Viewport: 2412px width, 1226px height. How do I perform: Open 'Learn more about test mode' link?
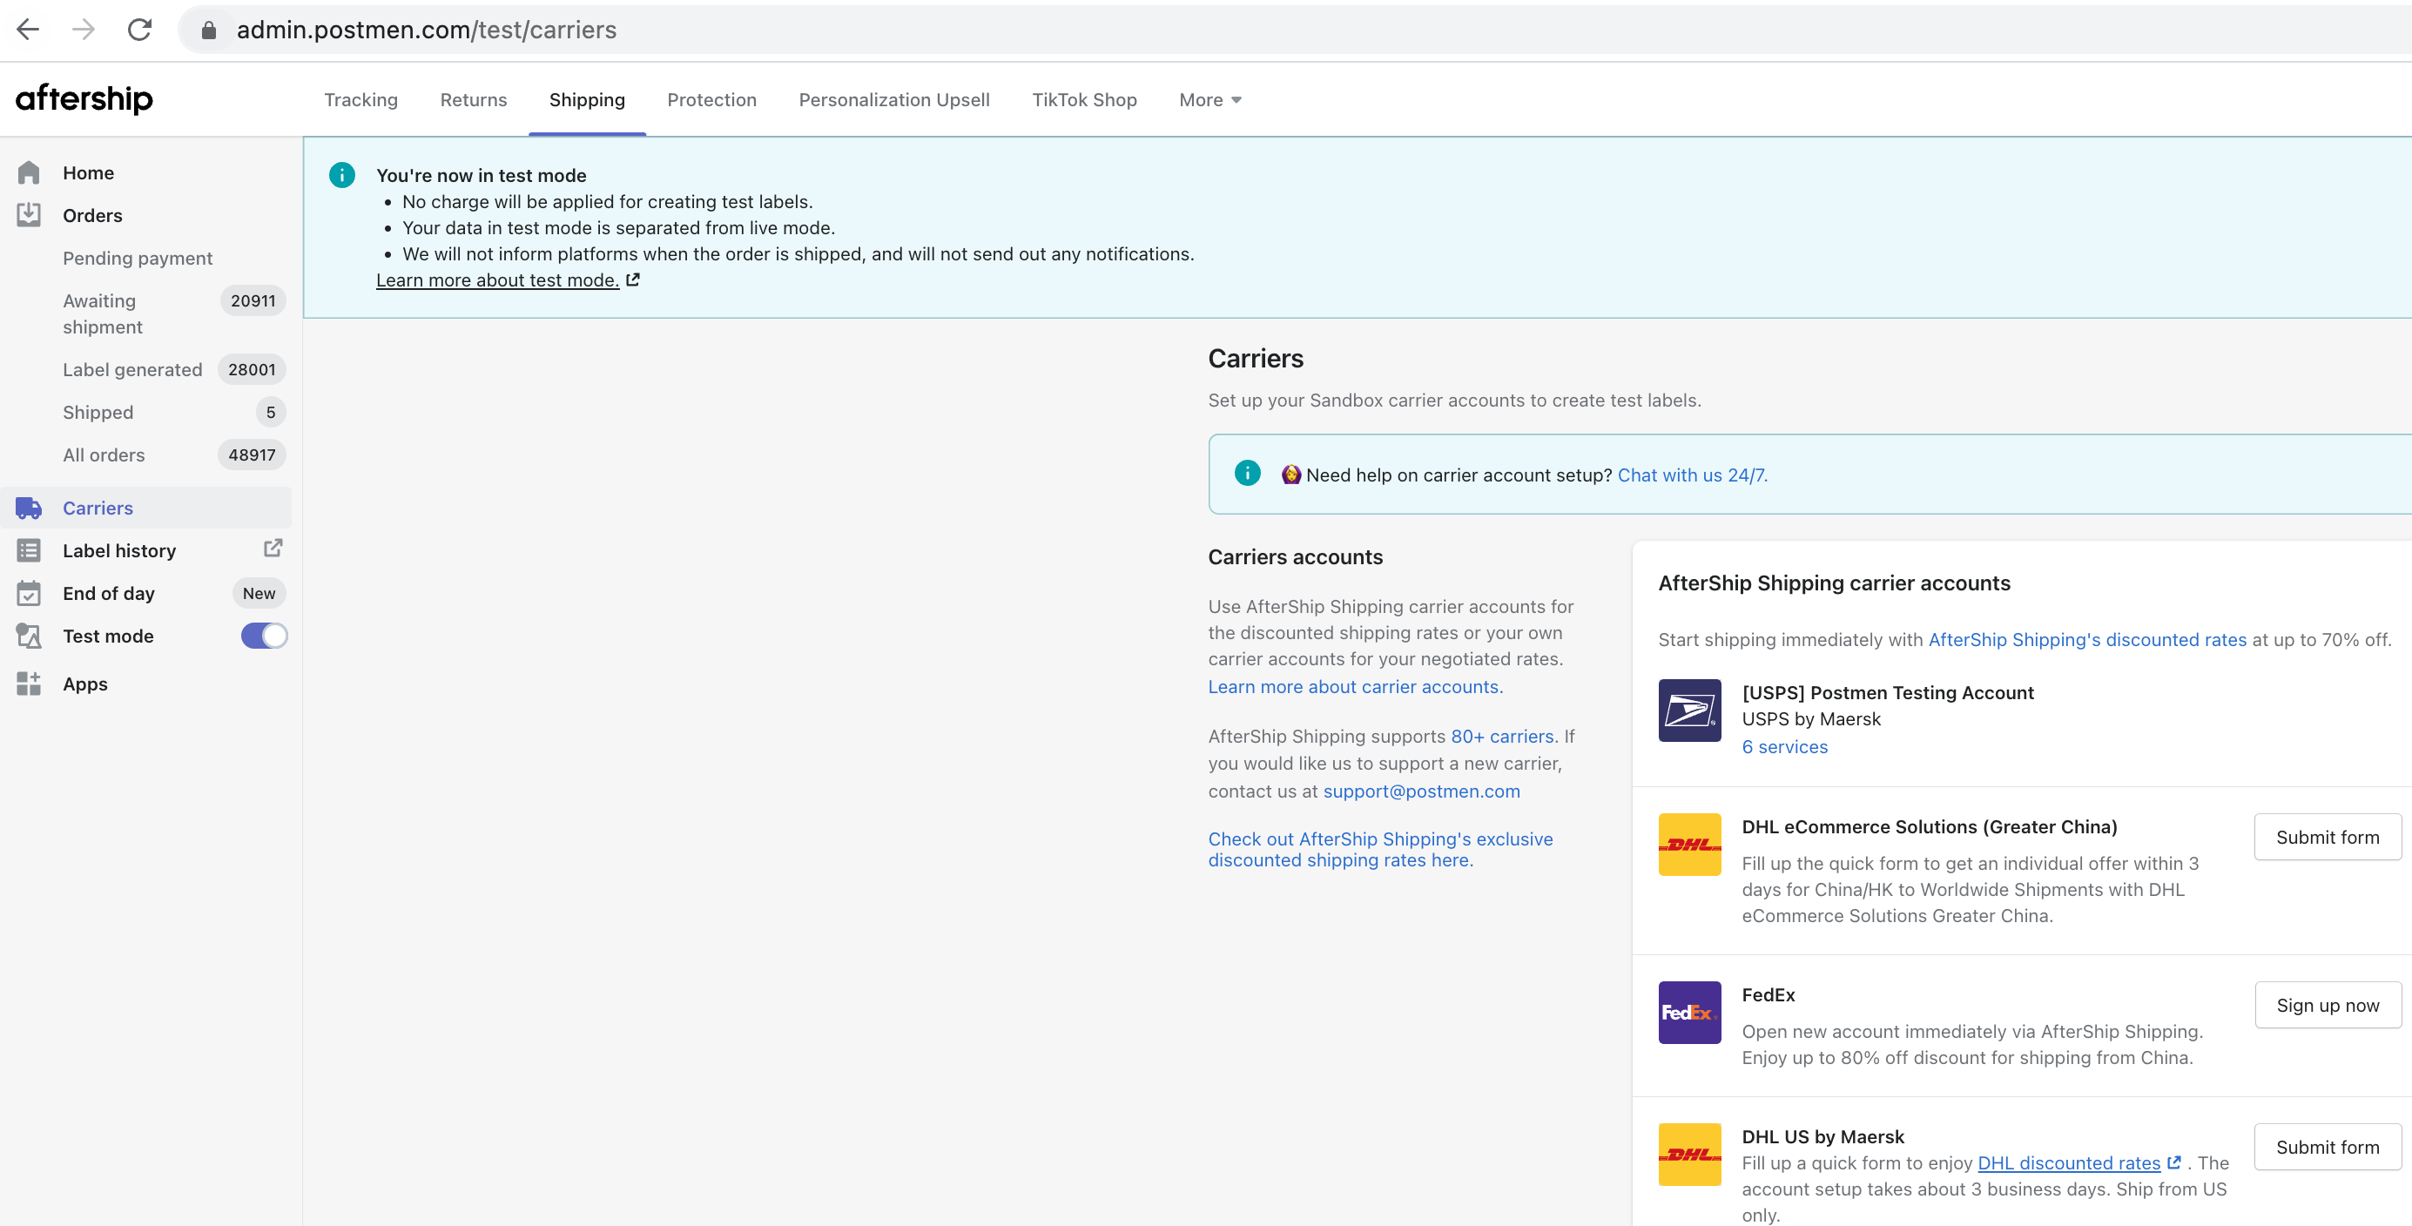pos(497,280)
